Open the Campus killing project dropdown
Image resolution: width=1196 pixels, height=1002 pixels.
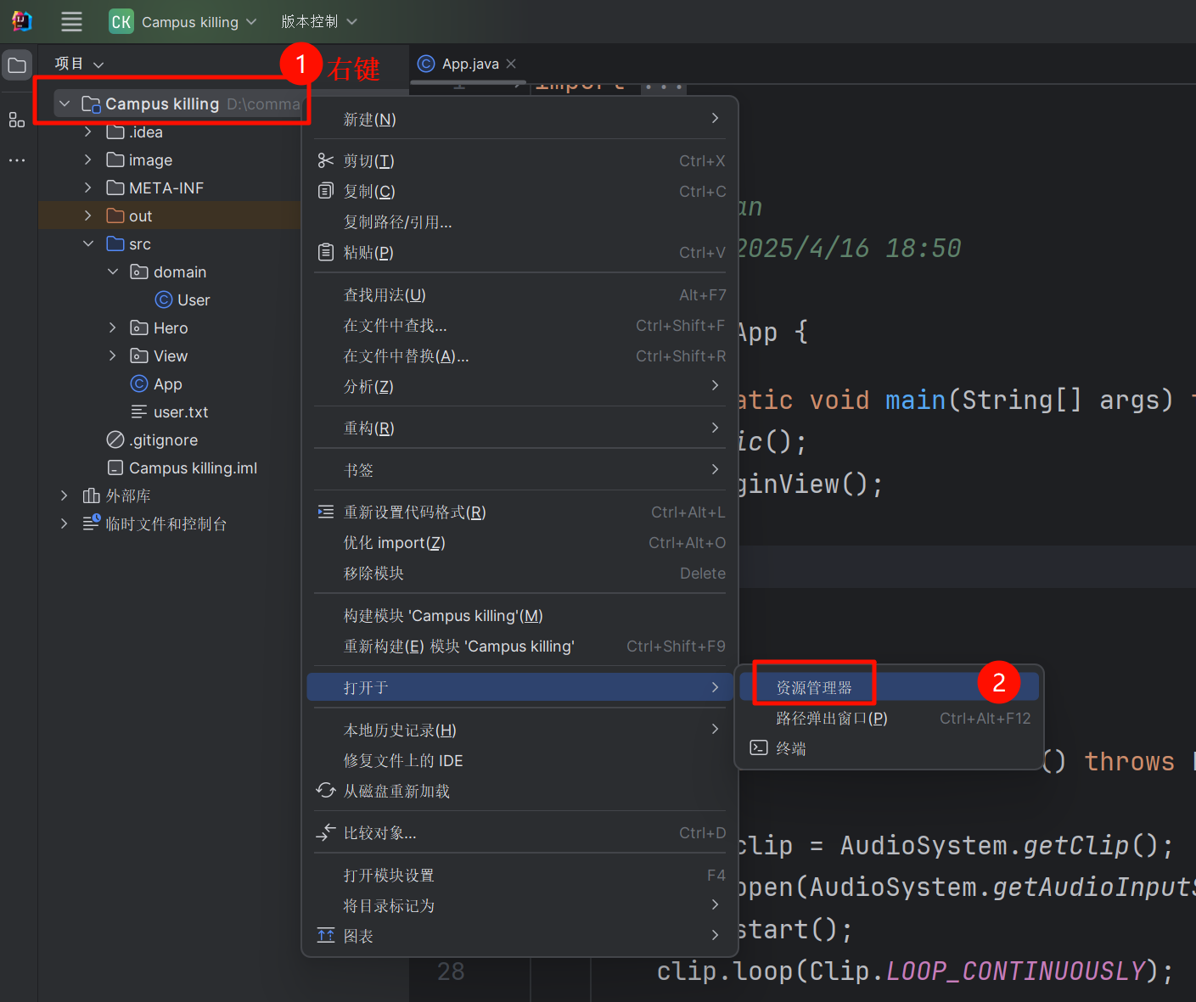tap(182, 22)
